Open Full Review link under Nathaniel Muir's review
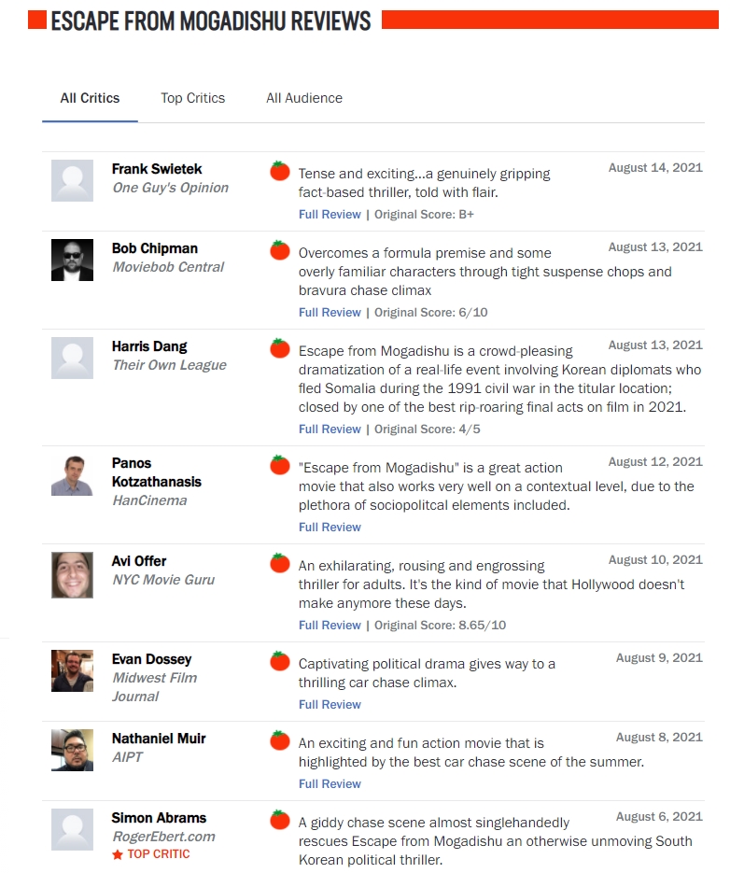Image resolution: width=730 pixels, height=873 pixels. (330, 784)
